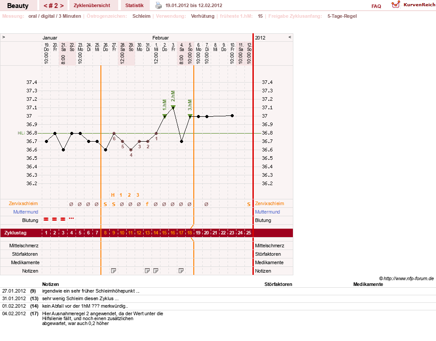Click the 'Schleim' estrogen sign value

click(x=141, y=16)
